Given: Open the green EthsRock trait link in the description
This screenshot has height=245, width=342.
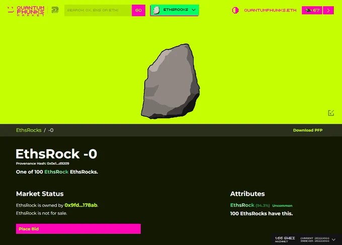Looking at the screenshot, I should coord(56,172).
